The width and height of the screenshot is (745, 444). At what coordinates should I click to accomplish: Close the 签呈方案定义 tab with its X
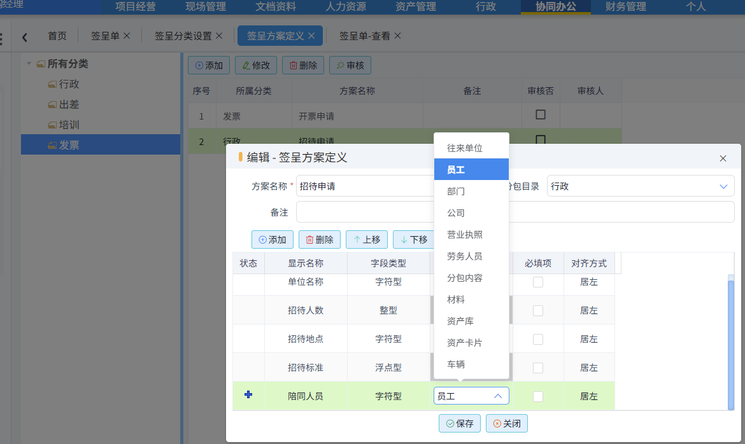311,36
